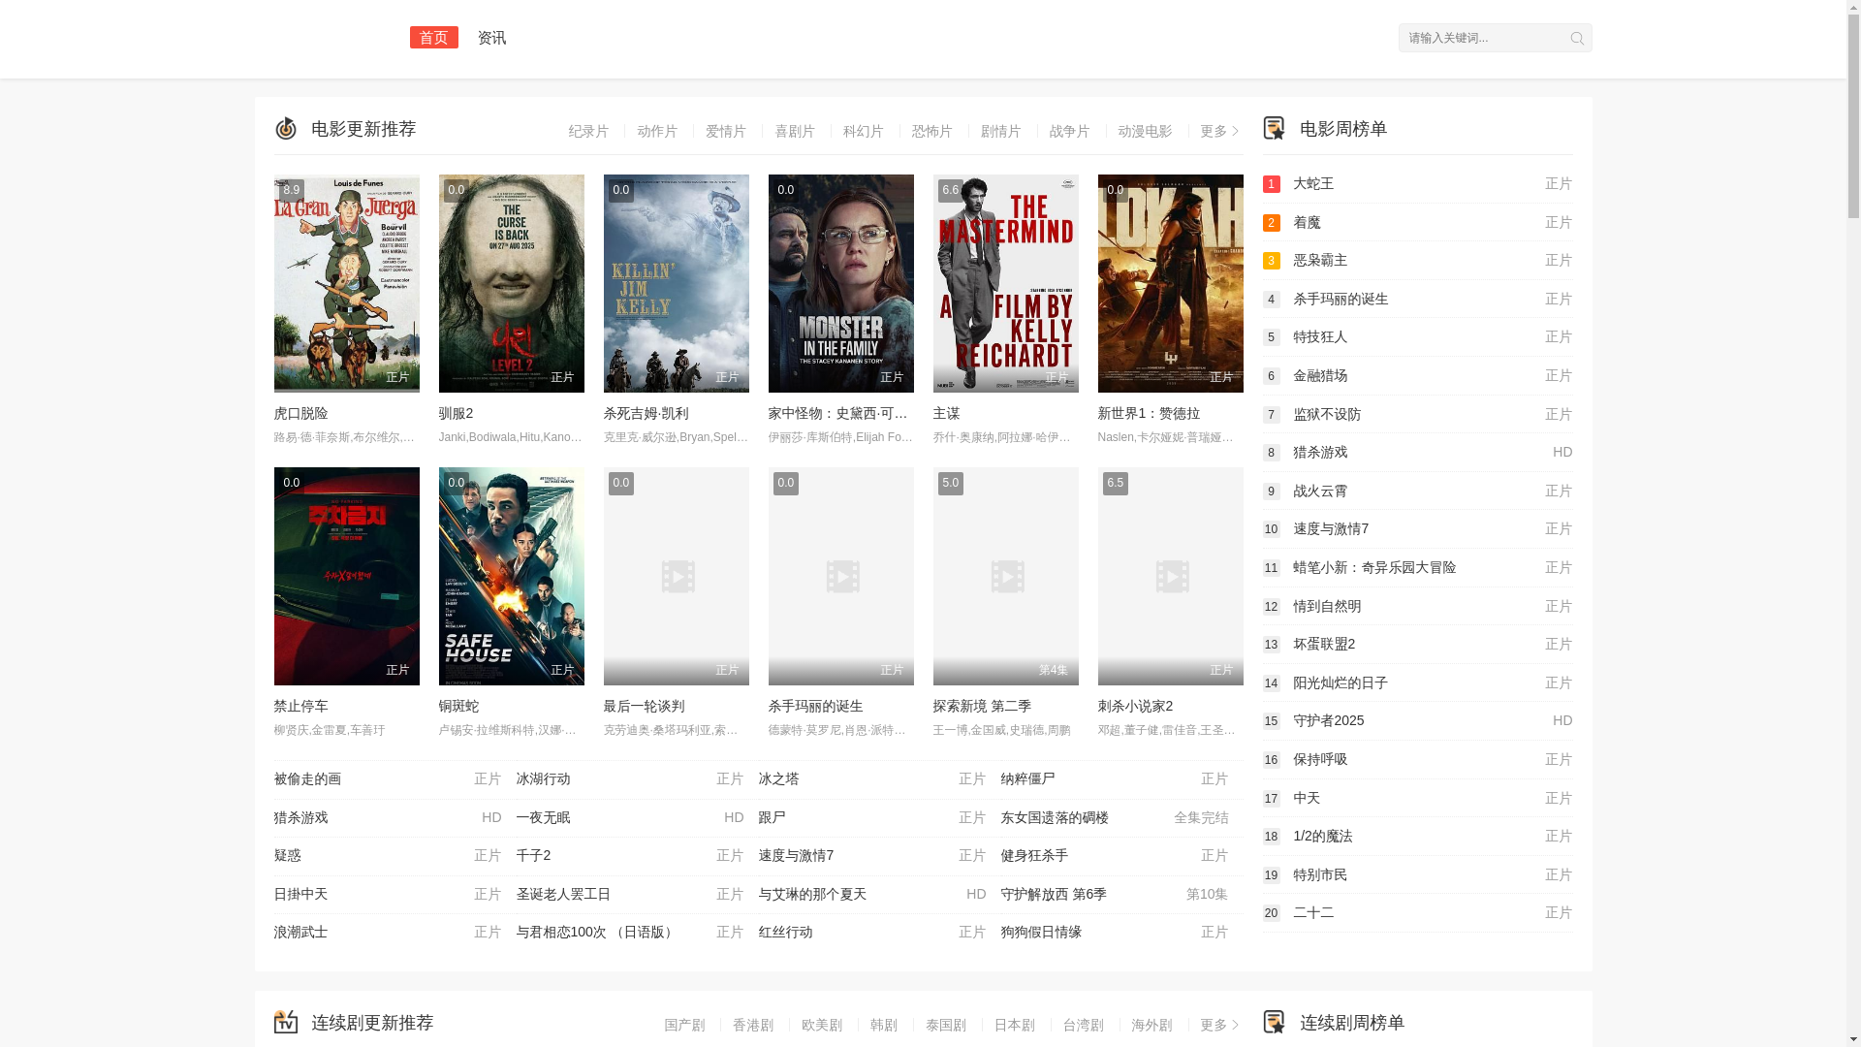The image size is (1861, 1047).
Task: Select the 国产剧 series category
Action: (x=684, y=1025)
